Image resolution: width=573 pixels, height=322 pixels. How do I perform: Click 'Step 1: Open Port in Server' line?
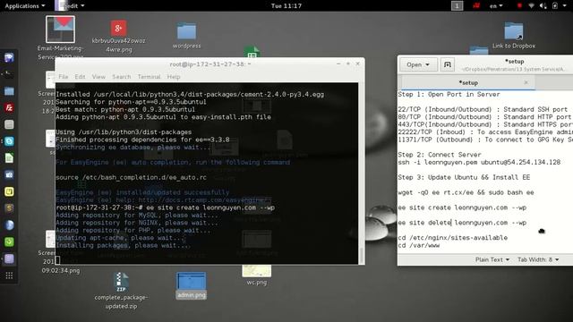pos(449,94)
